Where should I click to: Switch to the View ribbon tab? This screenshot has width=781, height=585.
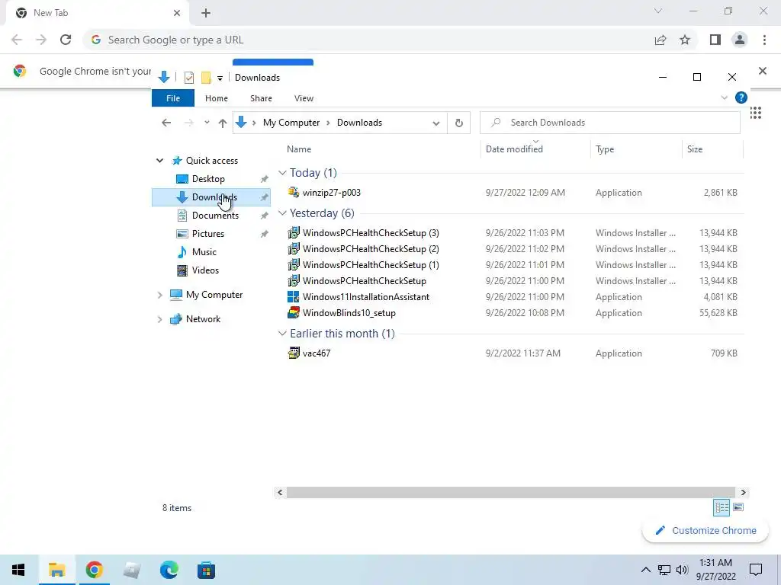pos(304,98)
